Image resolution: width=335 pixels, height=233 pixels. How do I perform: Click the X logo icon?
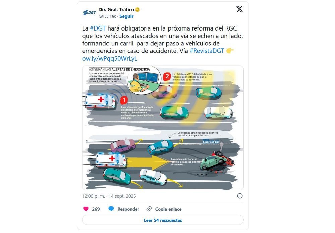click(239, 9)
